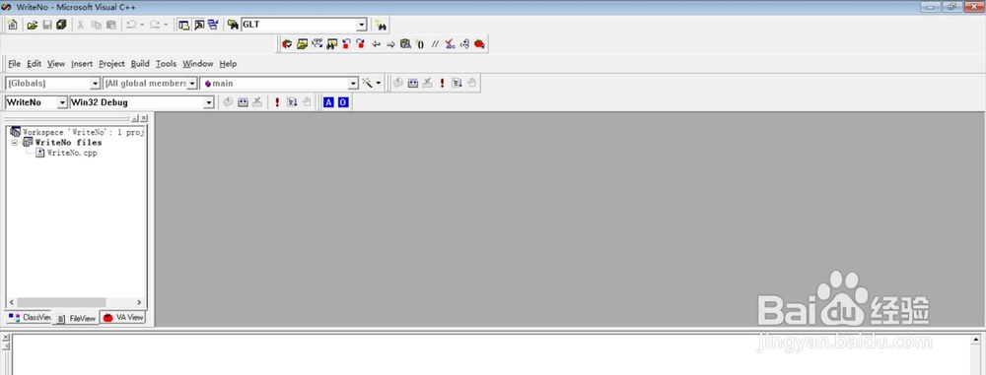This screenshot has height=375, width=986.
Task: Open the GLT find combo dropdown
Action: (x=362, y=26)
